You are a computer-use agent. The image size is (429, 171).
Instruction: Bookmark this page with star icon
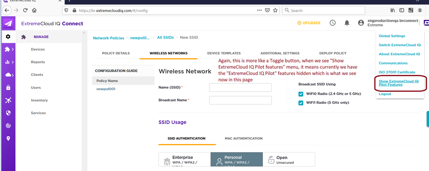tap(275, 10)
